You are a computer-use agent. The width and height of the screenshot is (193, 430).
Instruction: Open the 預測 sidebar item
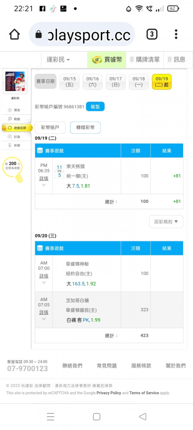(x=14, y=110)
